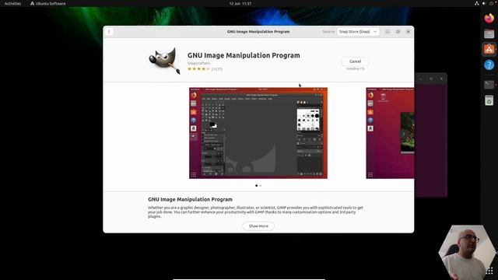Click the review count next to stars
This screenshot has width=498, height=280.
pos(217,69)
